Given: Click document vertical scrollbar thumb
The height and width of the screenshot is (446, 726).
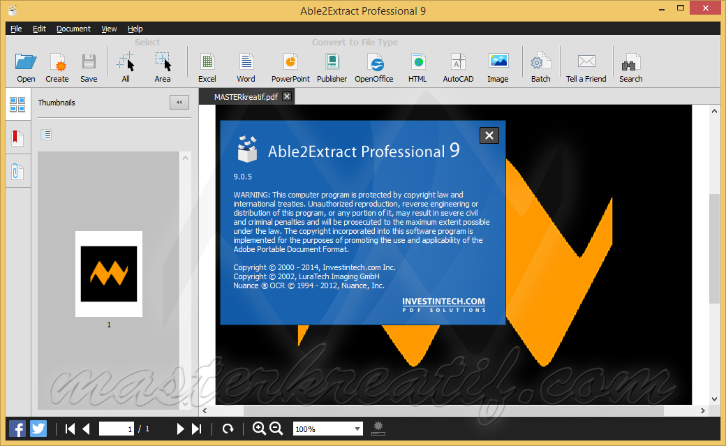Looking at the screenshot, I should [714, 248].
